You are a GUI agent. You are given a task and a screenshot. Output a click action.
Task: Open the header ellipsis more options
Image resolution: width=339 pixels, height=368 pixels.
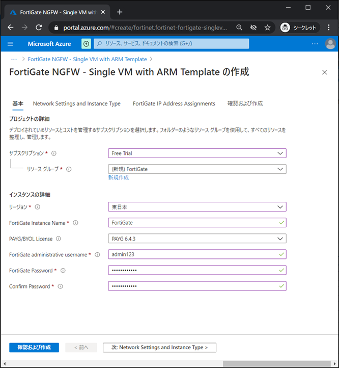pos(315,44)
